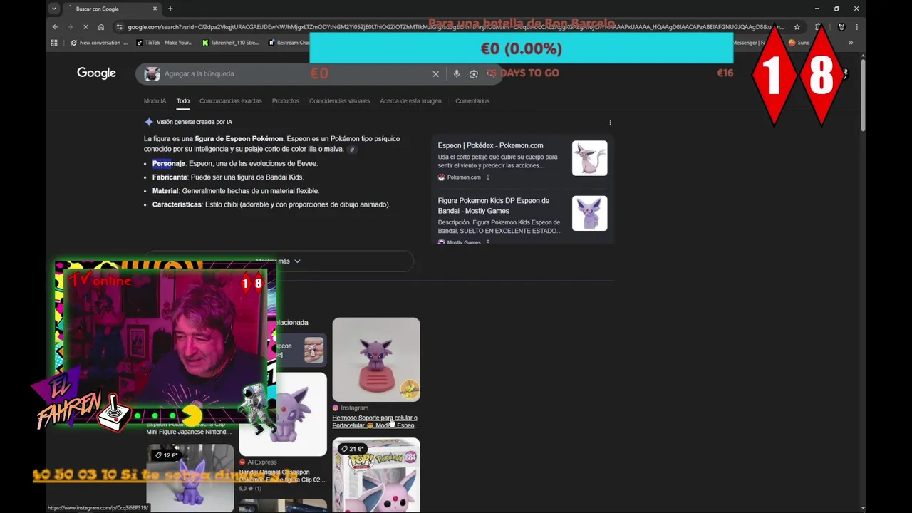Open the Suno bookmark
Image resolution: width=912 pixels, height=513 pixels.
pos(799,43)
